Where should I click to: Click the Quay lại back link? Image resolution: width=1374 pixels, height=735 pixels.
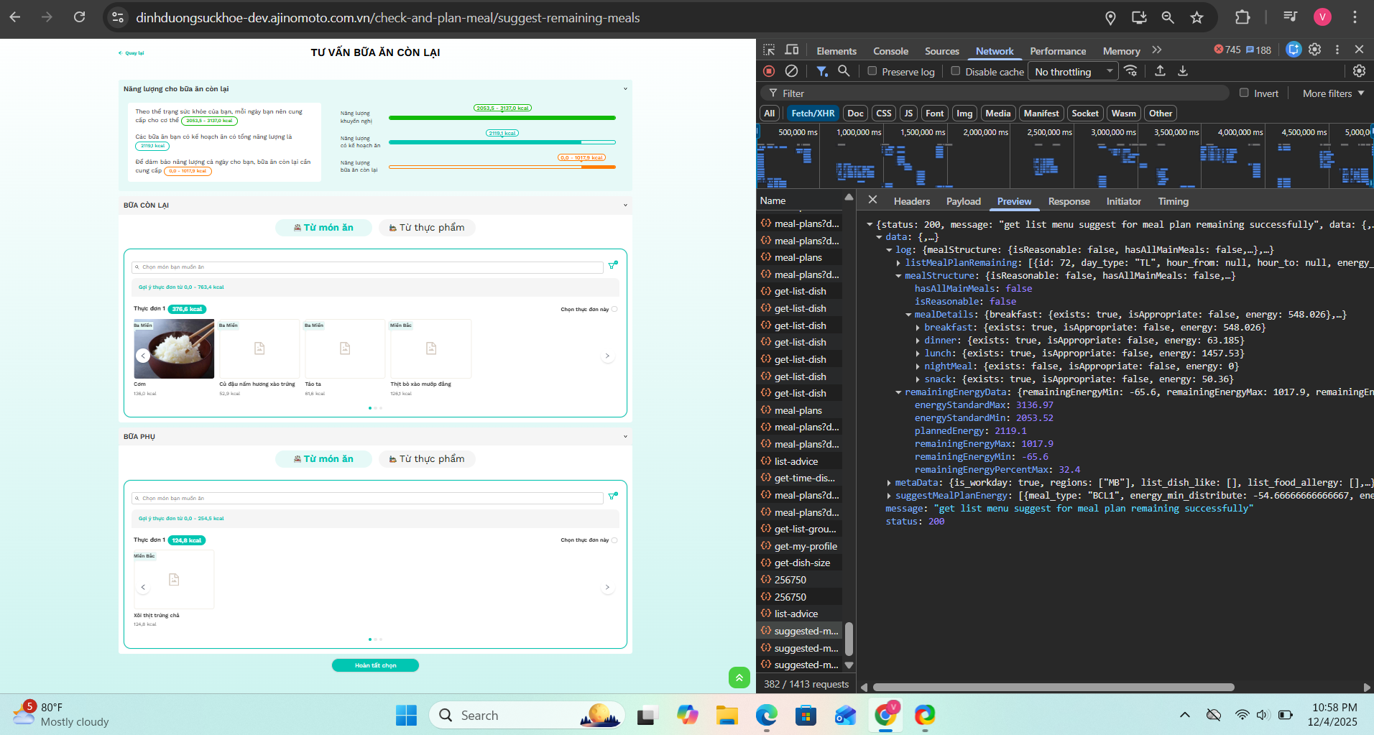132,53
